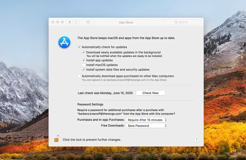Enable Automatically download apps purchased on other Macs

(x=79, y=76)
